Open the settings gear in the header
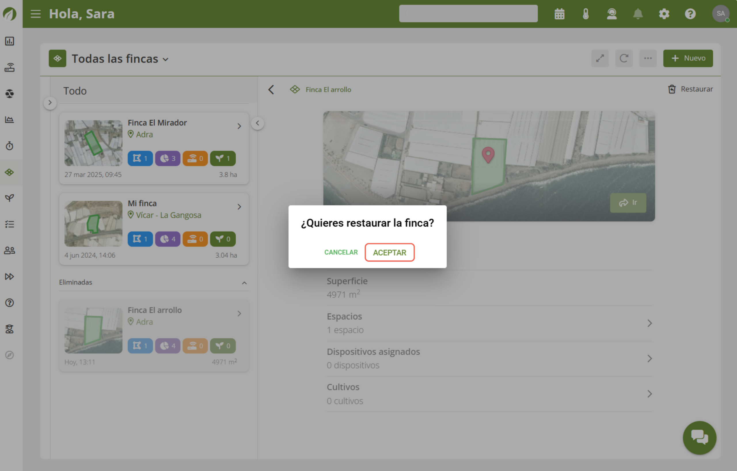The height and width of the screenshot is (471, 737). click(664, 14)
